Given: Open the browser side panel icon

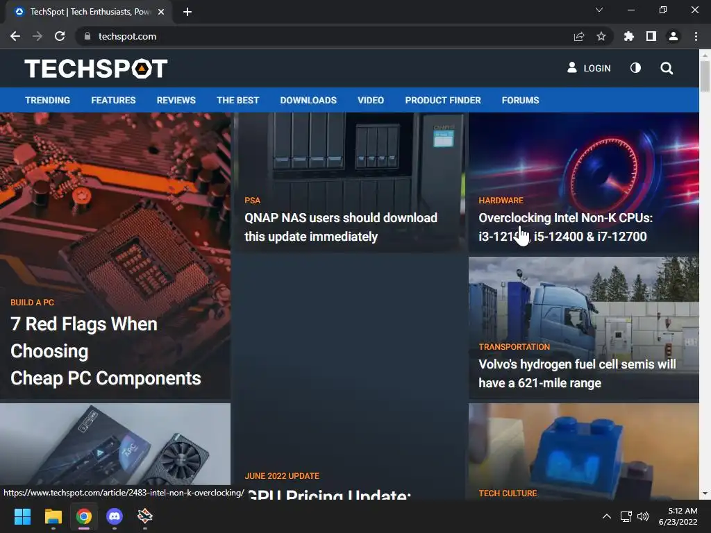Looking at the screenshot, I should tap(651, 36).
